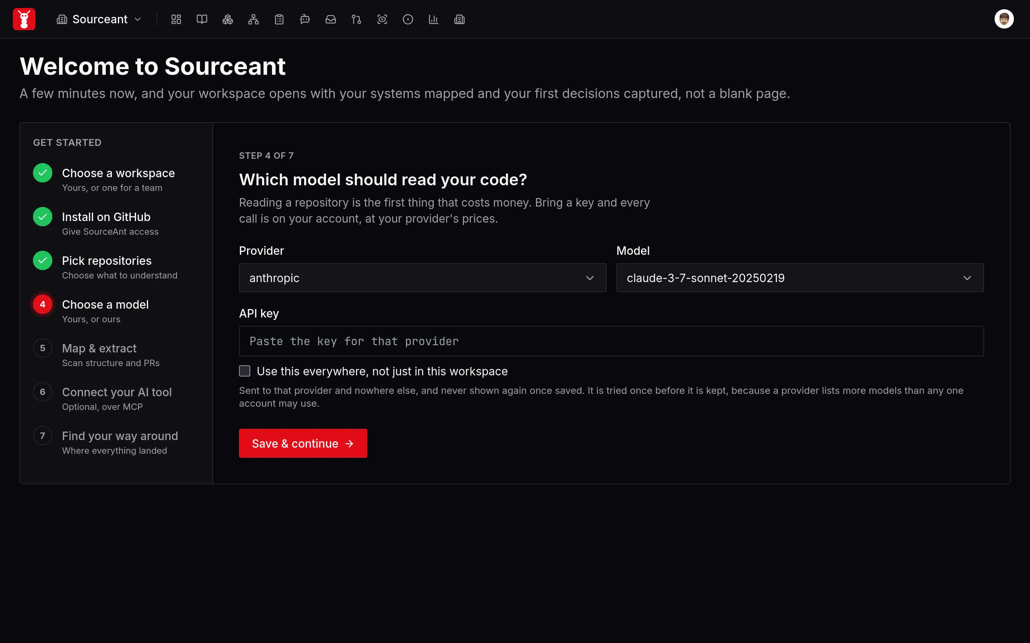This screenshot has width=1030, height=643.
Task: Click the 'Model' field label
Action: click(x=633, y=250)
